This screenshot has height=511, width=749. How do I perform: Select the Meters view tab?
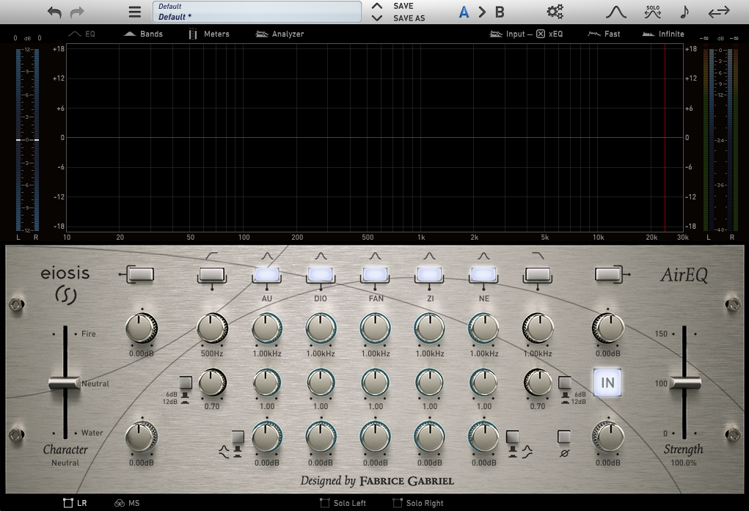[x=209, y=34]
